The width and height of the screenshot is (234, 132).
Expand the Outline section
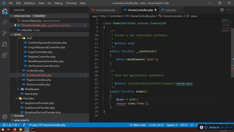[x=50, y=116]
